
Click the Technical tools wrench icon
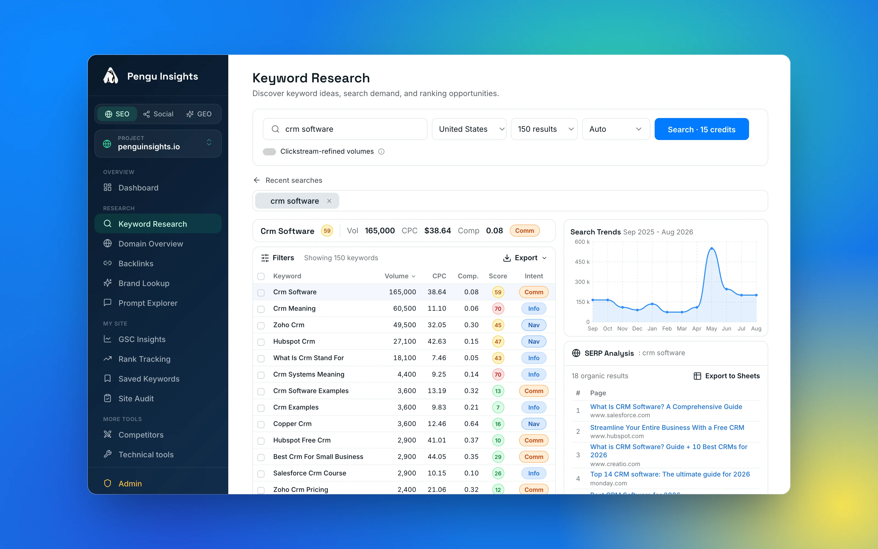click(107, 454)
